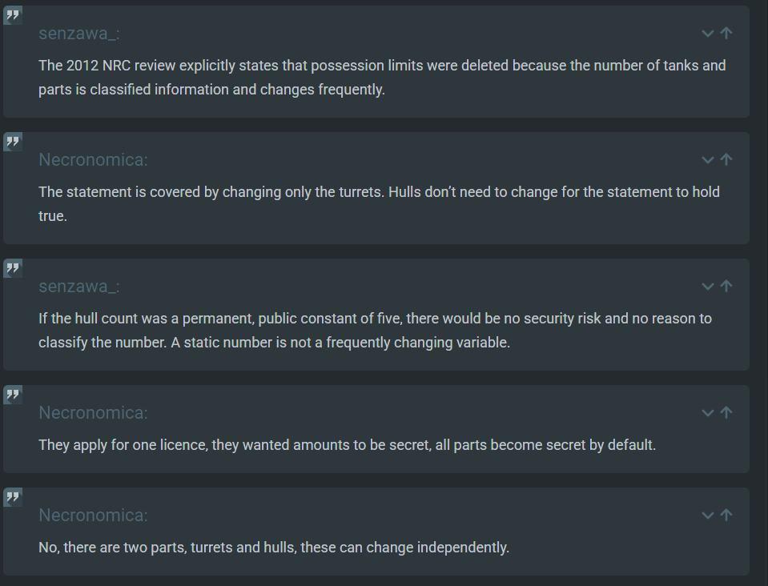This screenshot has height=586, width=768.
Task: Click quote icon on the 'one licence' quote
Action: [13, 395]
